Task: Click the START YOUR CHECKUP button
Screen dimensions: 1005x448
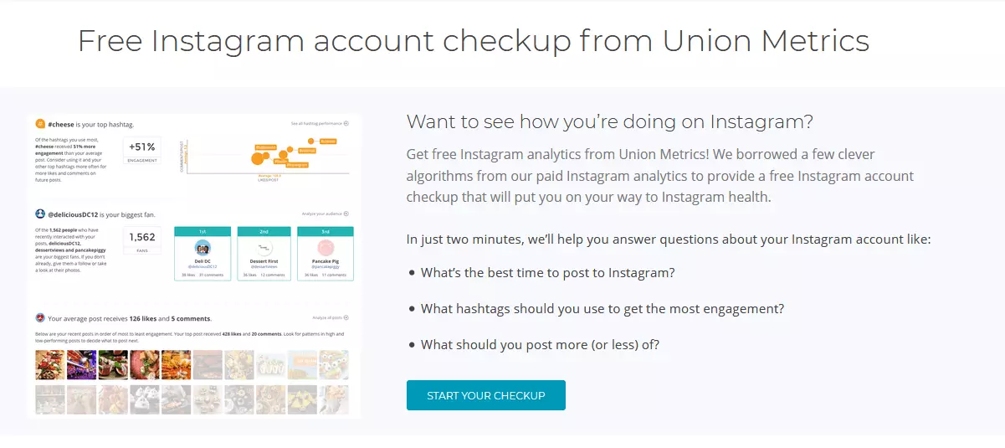Action: click(x=485, y=395)
